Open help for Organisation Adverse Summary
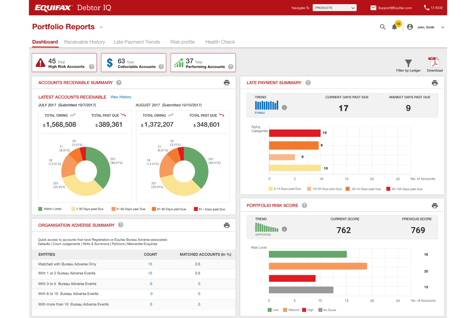This screenshot has height=318, width=476. tap(121, 225)
